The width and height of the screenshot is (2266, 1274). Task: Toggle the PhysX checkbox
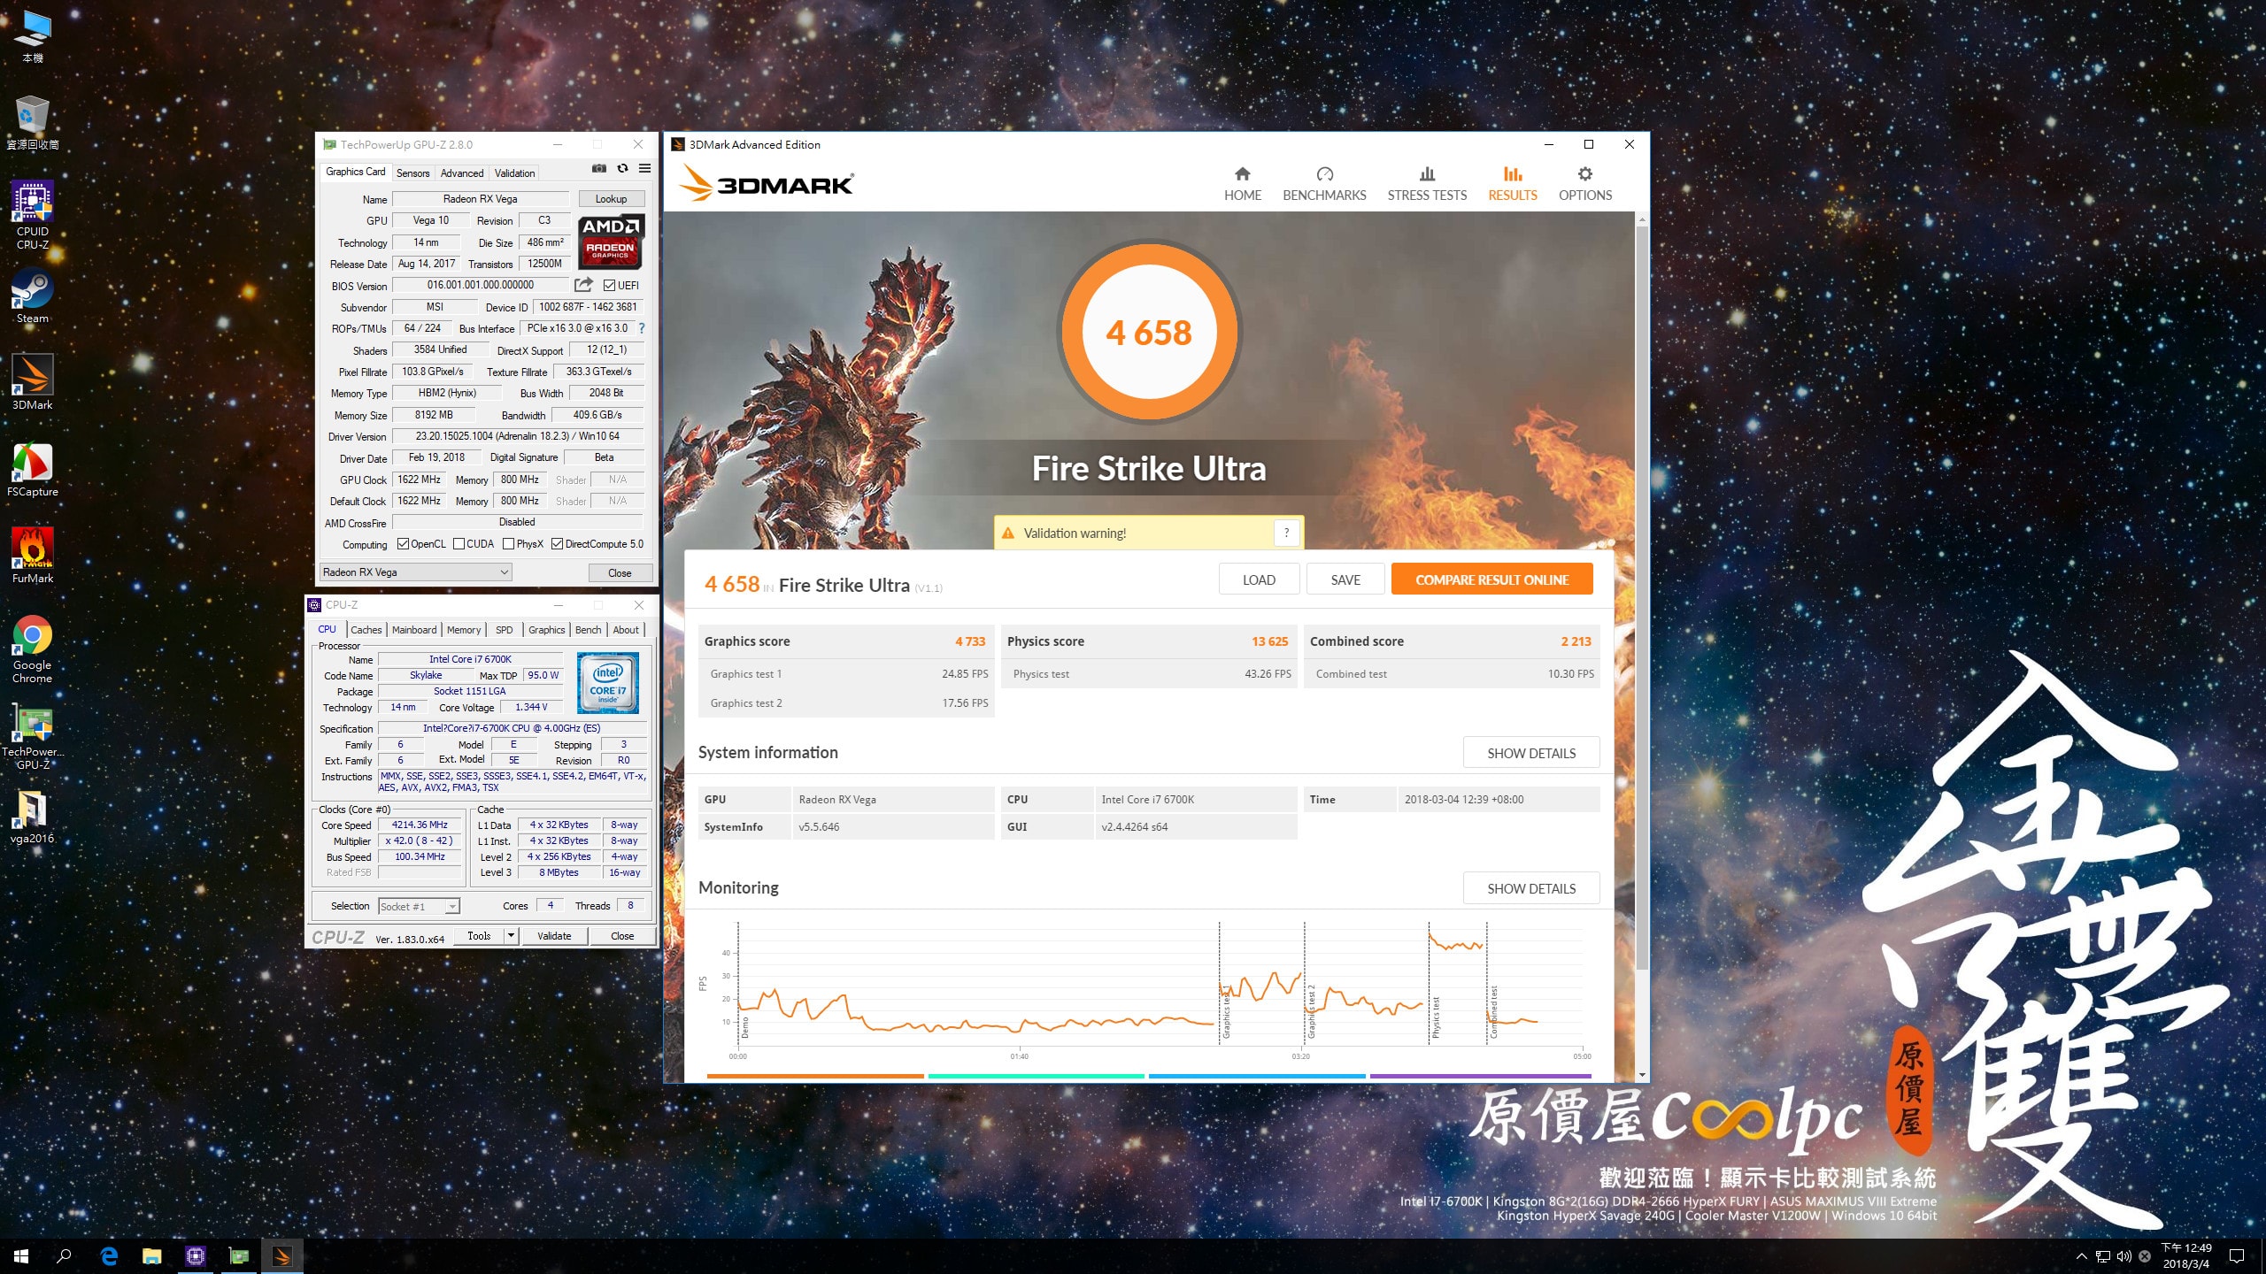click(508, 544)
